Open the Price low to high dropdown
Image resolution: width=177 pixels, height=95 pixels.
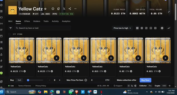[x=122, y=28]
